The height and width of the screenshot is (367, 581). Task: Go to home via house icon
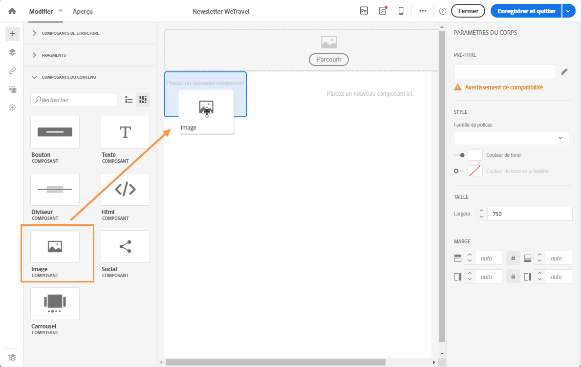[x=12, y=11]
